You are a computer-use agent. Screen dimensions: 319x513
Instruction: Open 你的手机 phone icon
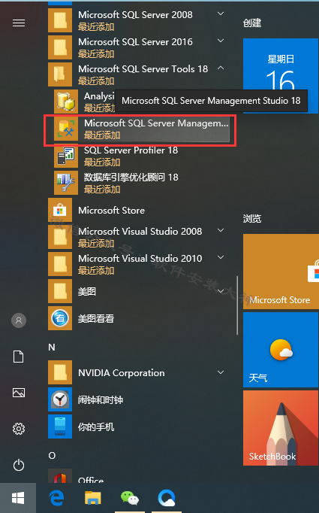60,426
